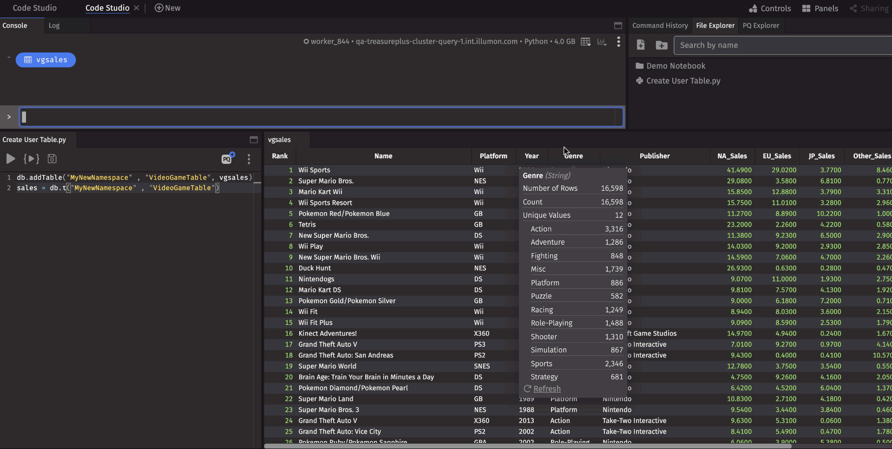The image size is (892, 449).
Task: Click the Strategy row in Genre popup
Action: click(x=577, y=377)
